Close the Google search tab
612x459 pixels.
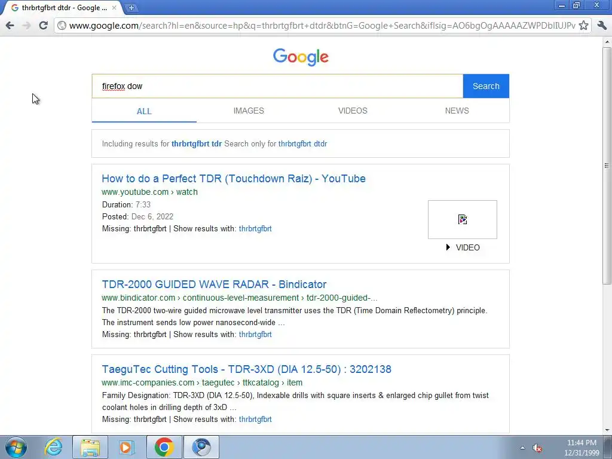click(x=114, y=7)
